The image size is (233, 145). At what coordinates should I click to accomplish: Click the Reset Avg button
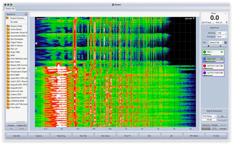pos(61,136)
